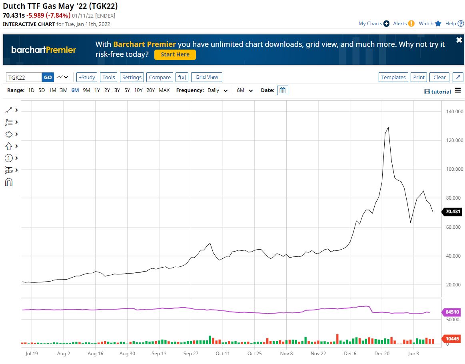
Task: Open the hamburger menu icon
Action: click(458, 90)
